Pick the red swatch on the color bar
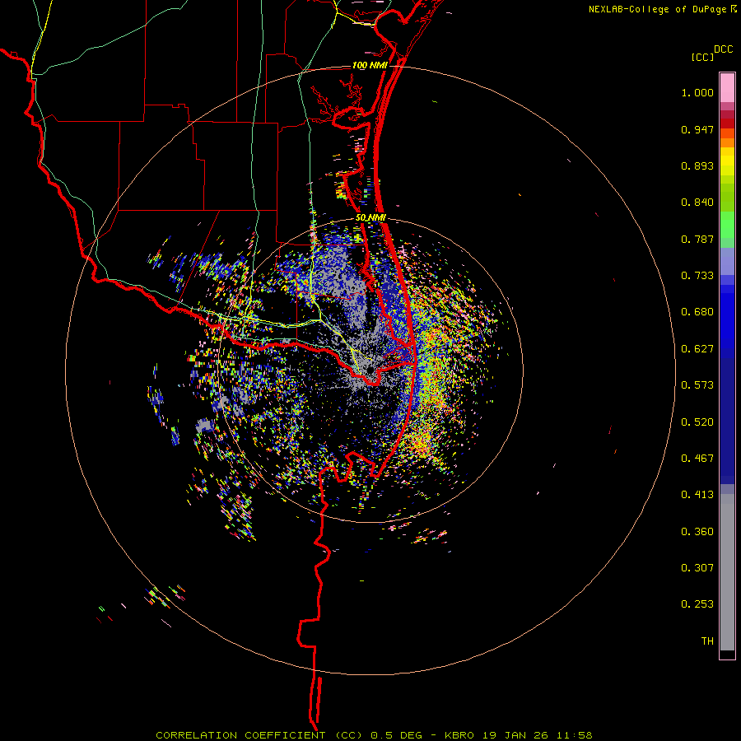The image size is (741, 741). pos(727,123)
